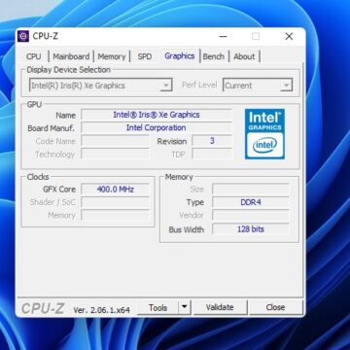The width and height of the screenshot is (350, 350).
Task: Expand the Tools dropdown arrow
Action: [185, 307]
